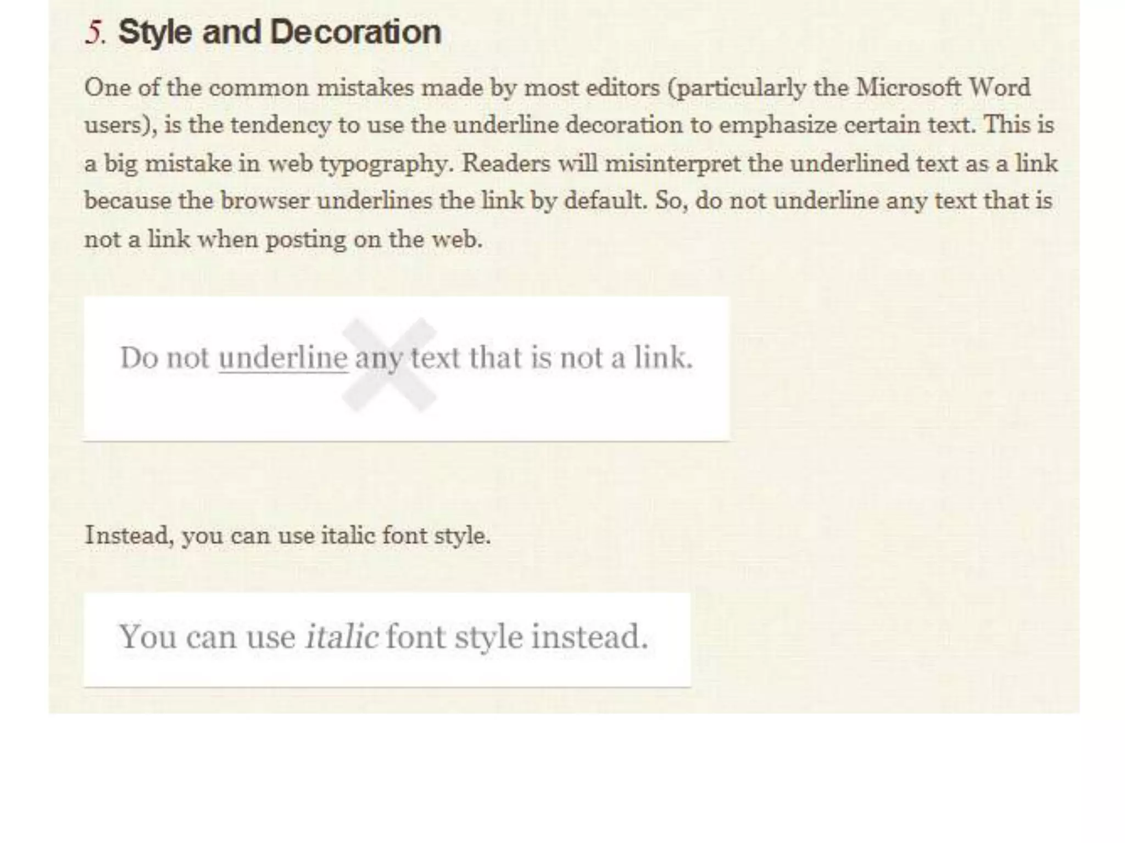Select the red italic number 5 beside the heading
Screen dimensions: 1125x843
click(94, 32)
